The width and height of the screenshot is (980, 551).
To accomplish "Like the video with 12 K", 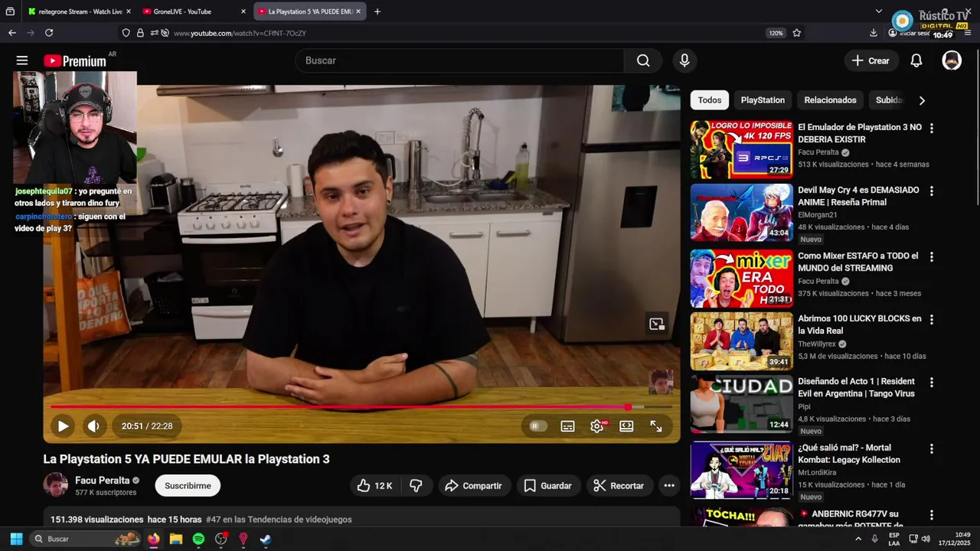I will coord(375,486).
